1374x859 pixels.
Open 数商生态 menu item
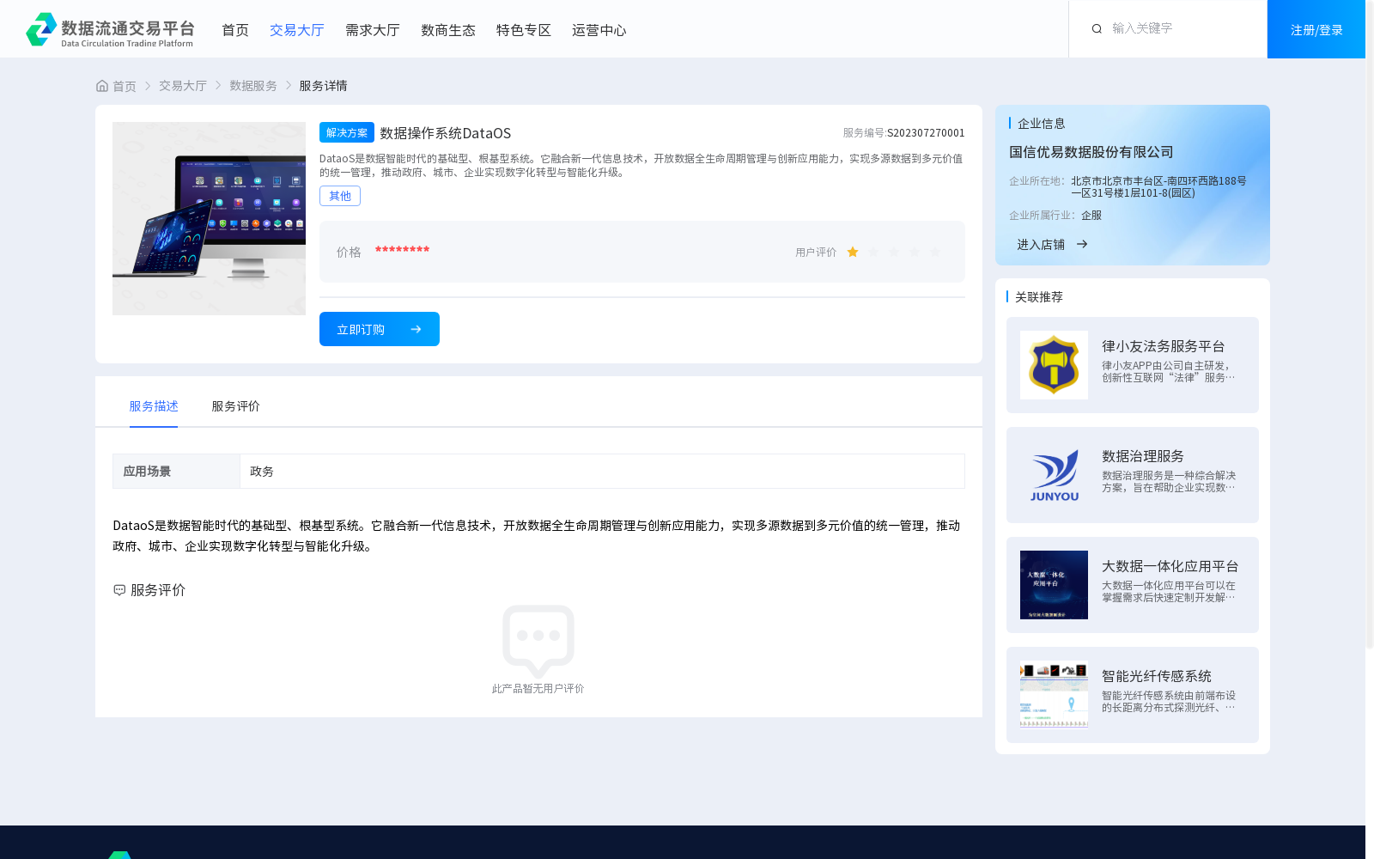pyautogui.click(x=448, y=30)
